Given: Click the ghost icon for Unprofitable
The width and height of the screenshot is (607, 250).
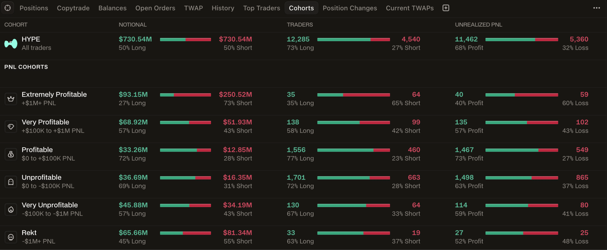Looking at the screenshot, I should click(11, 182).
